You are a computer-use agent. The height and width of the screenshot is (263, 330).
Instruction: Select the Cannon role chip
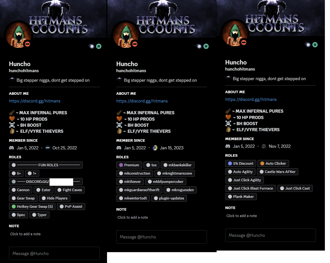tap(21, 190)
